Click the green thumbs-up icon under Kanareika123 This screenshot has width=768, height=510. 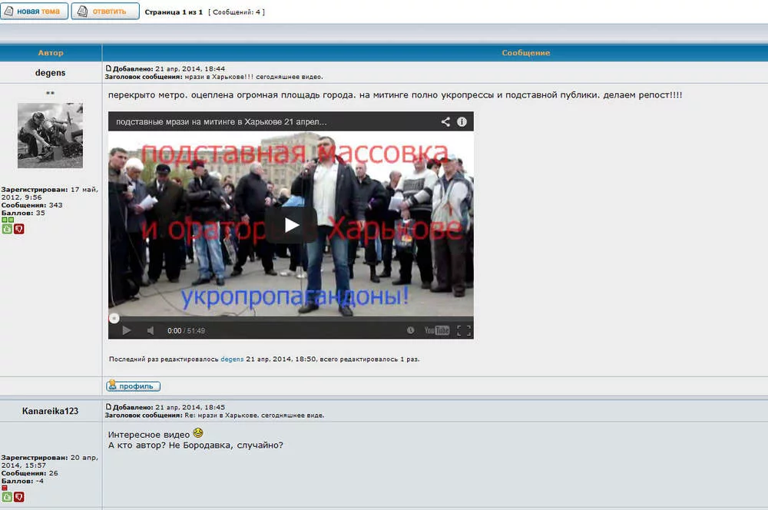point(7,497)
